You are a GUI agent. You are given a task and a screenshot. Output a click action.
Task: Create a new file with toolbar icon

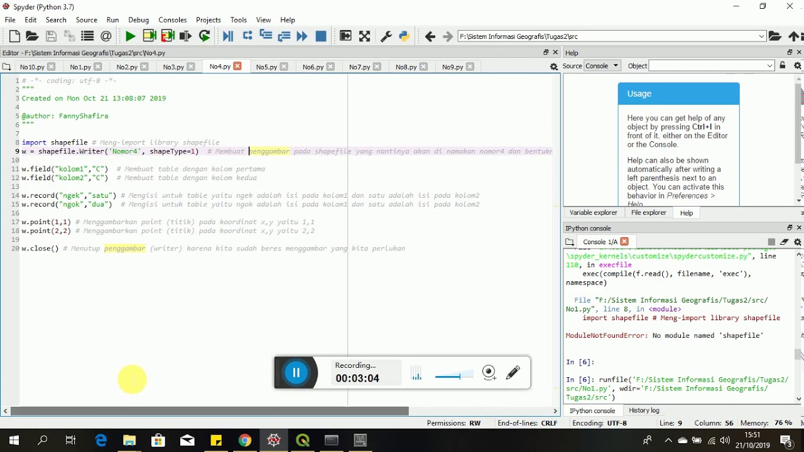tap(14, 36)
